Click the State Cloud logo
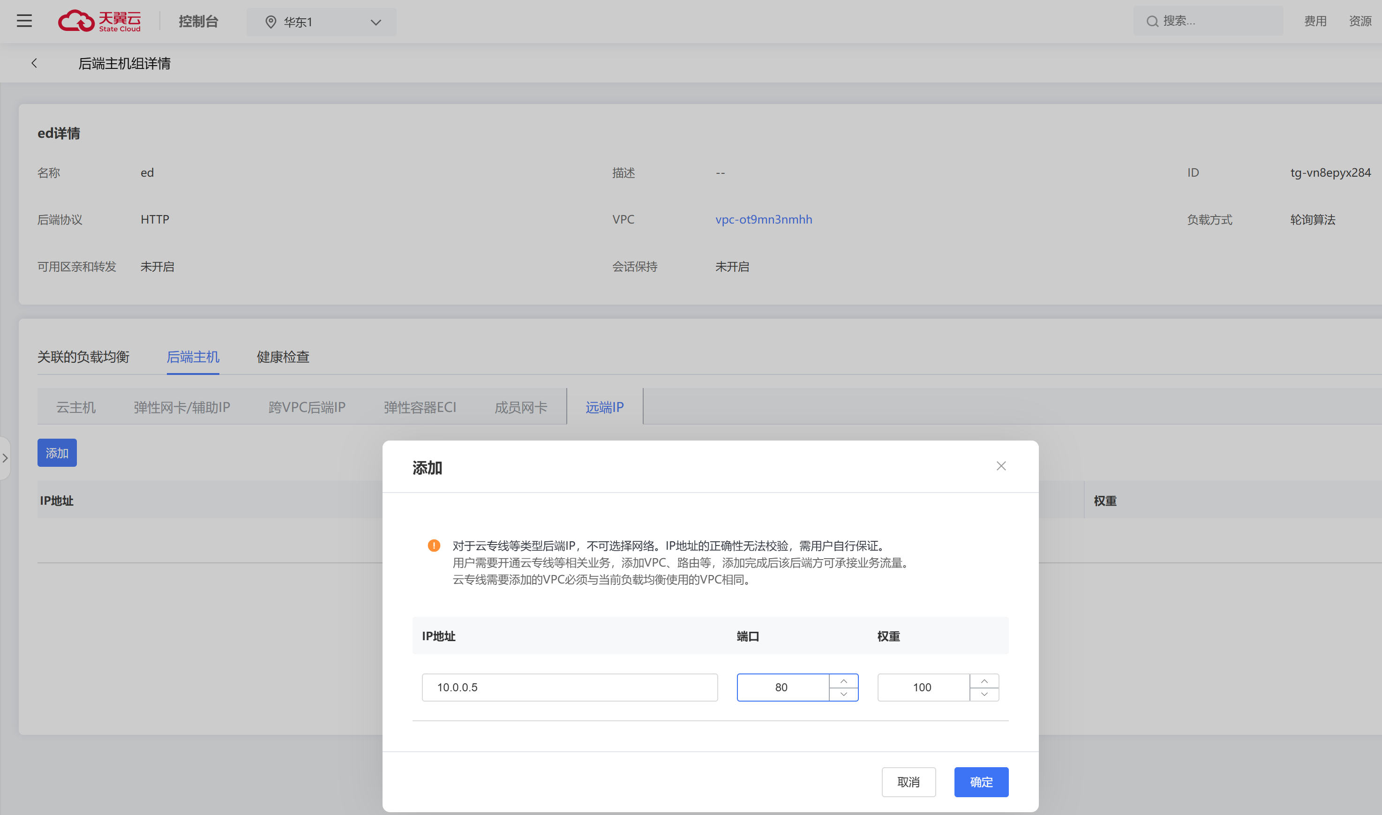This screenshot has width=1382, height=815. (x=99, y=21)
